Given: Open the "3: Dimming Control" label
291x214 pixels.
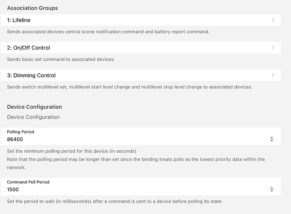Looking at the screenshot, I should pyautogui.click(x=31, y=76).
